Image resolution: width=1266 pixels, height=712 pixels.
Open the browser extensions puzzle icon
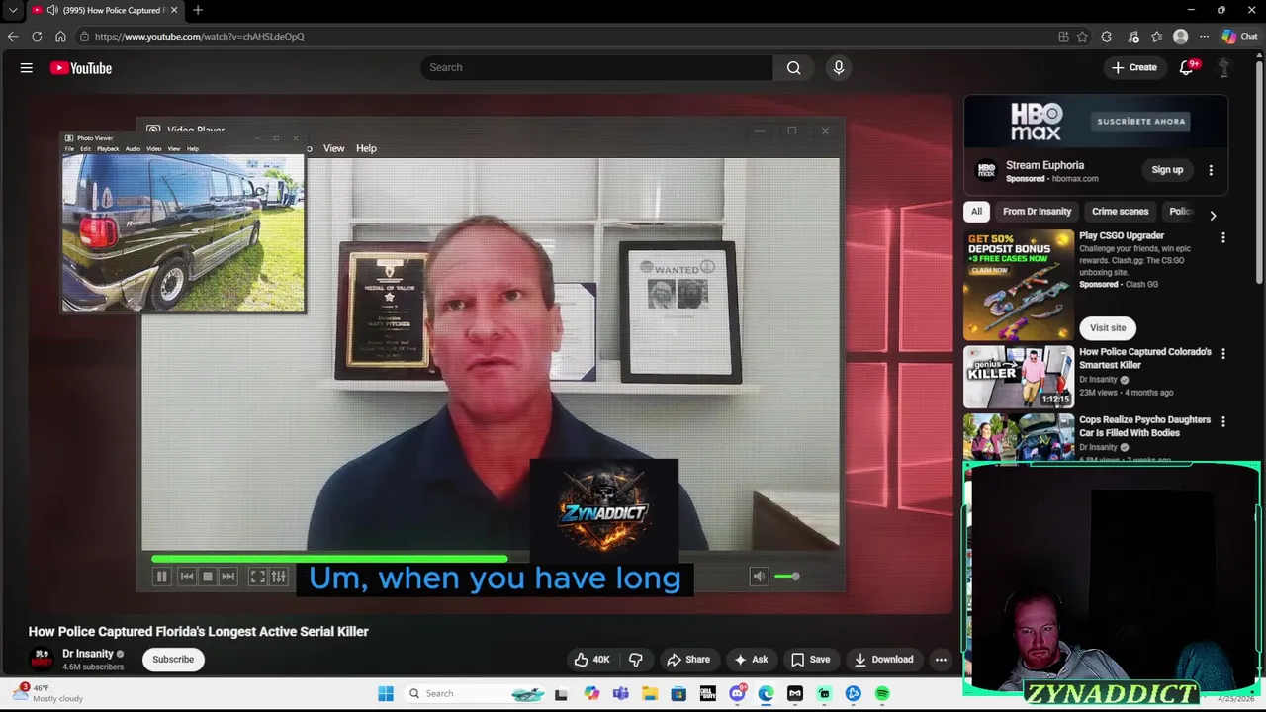(1107, 37)
